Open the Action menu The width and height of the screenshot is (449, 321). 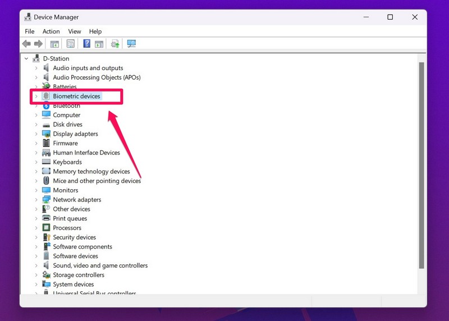pyautogui.click(x=51, y=31)
